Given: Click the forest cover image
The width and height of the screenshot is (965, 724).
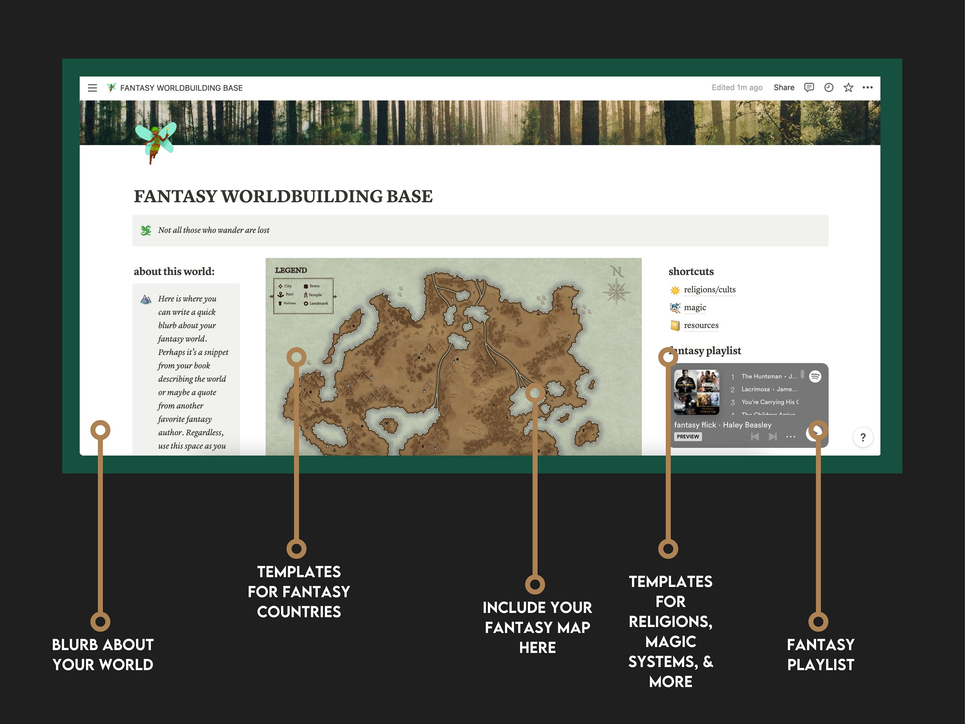Looking at the screenshot, I should point(480,123).
